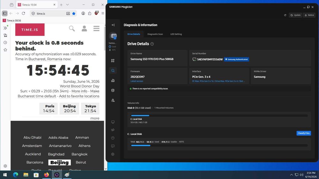Open the Firefox account icon
Image resolution: width=319 pixels, height=179 pixels.
tap(83, 13)
